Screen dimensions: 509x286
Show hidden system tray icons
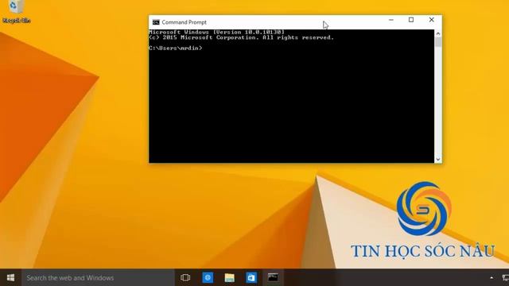point(492,278)
